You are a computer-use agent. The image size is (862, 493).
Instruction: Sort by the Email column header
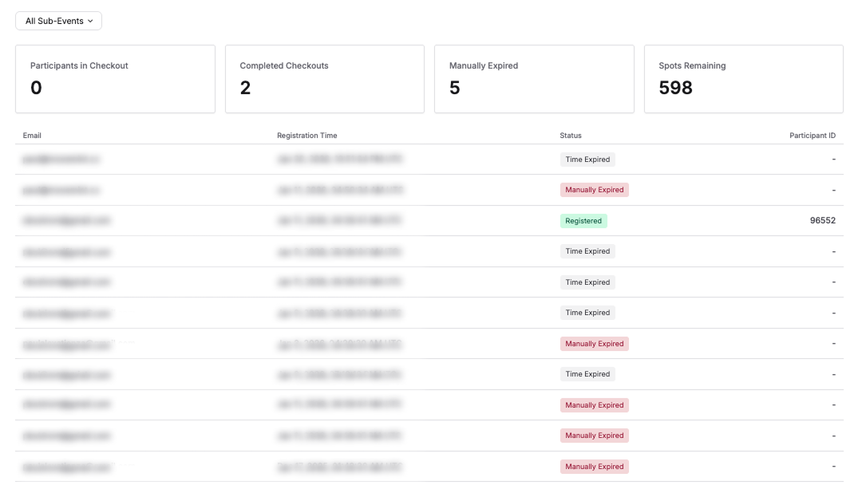pos(32,136)
